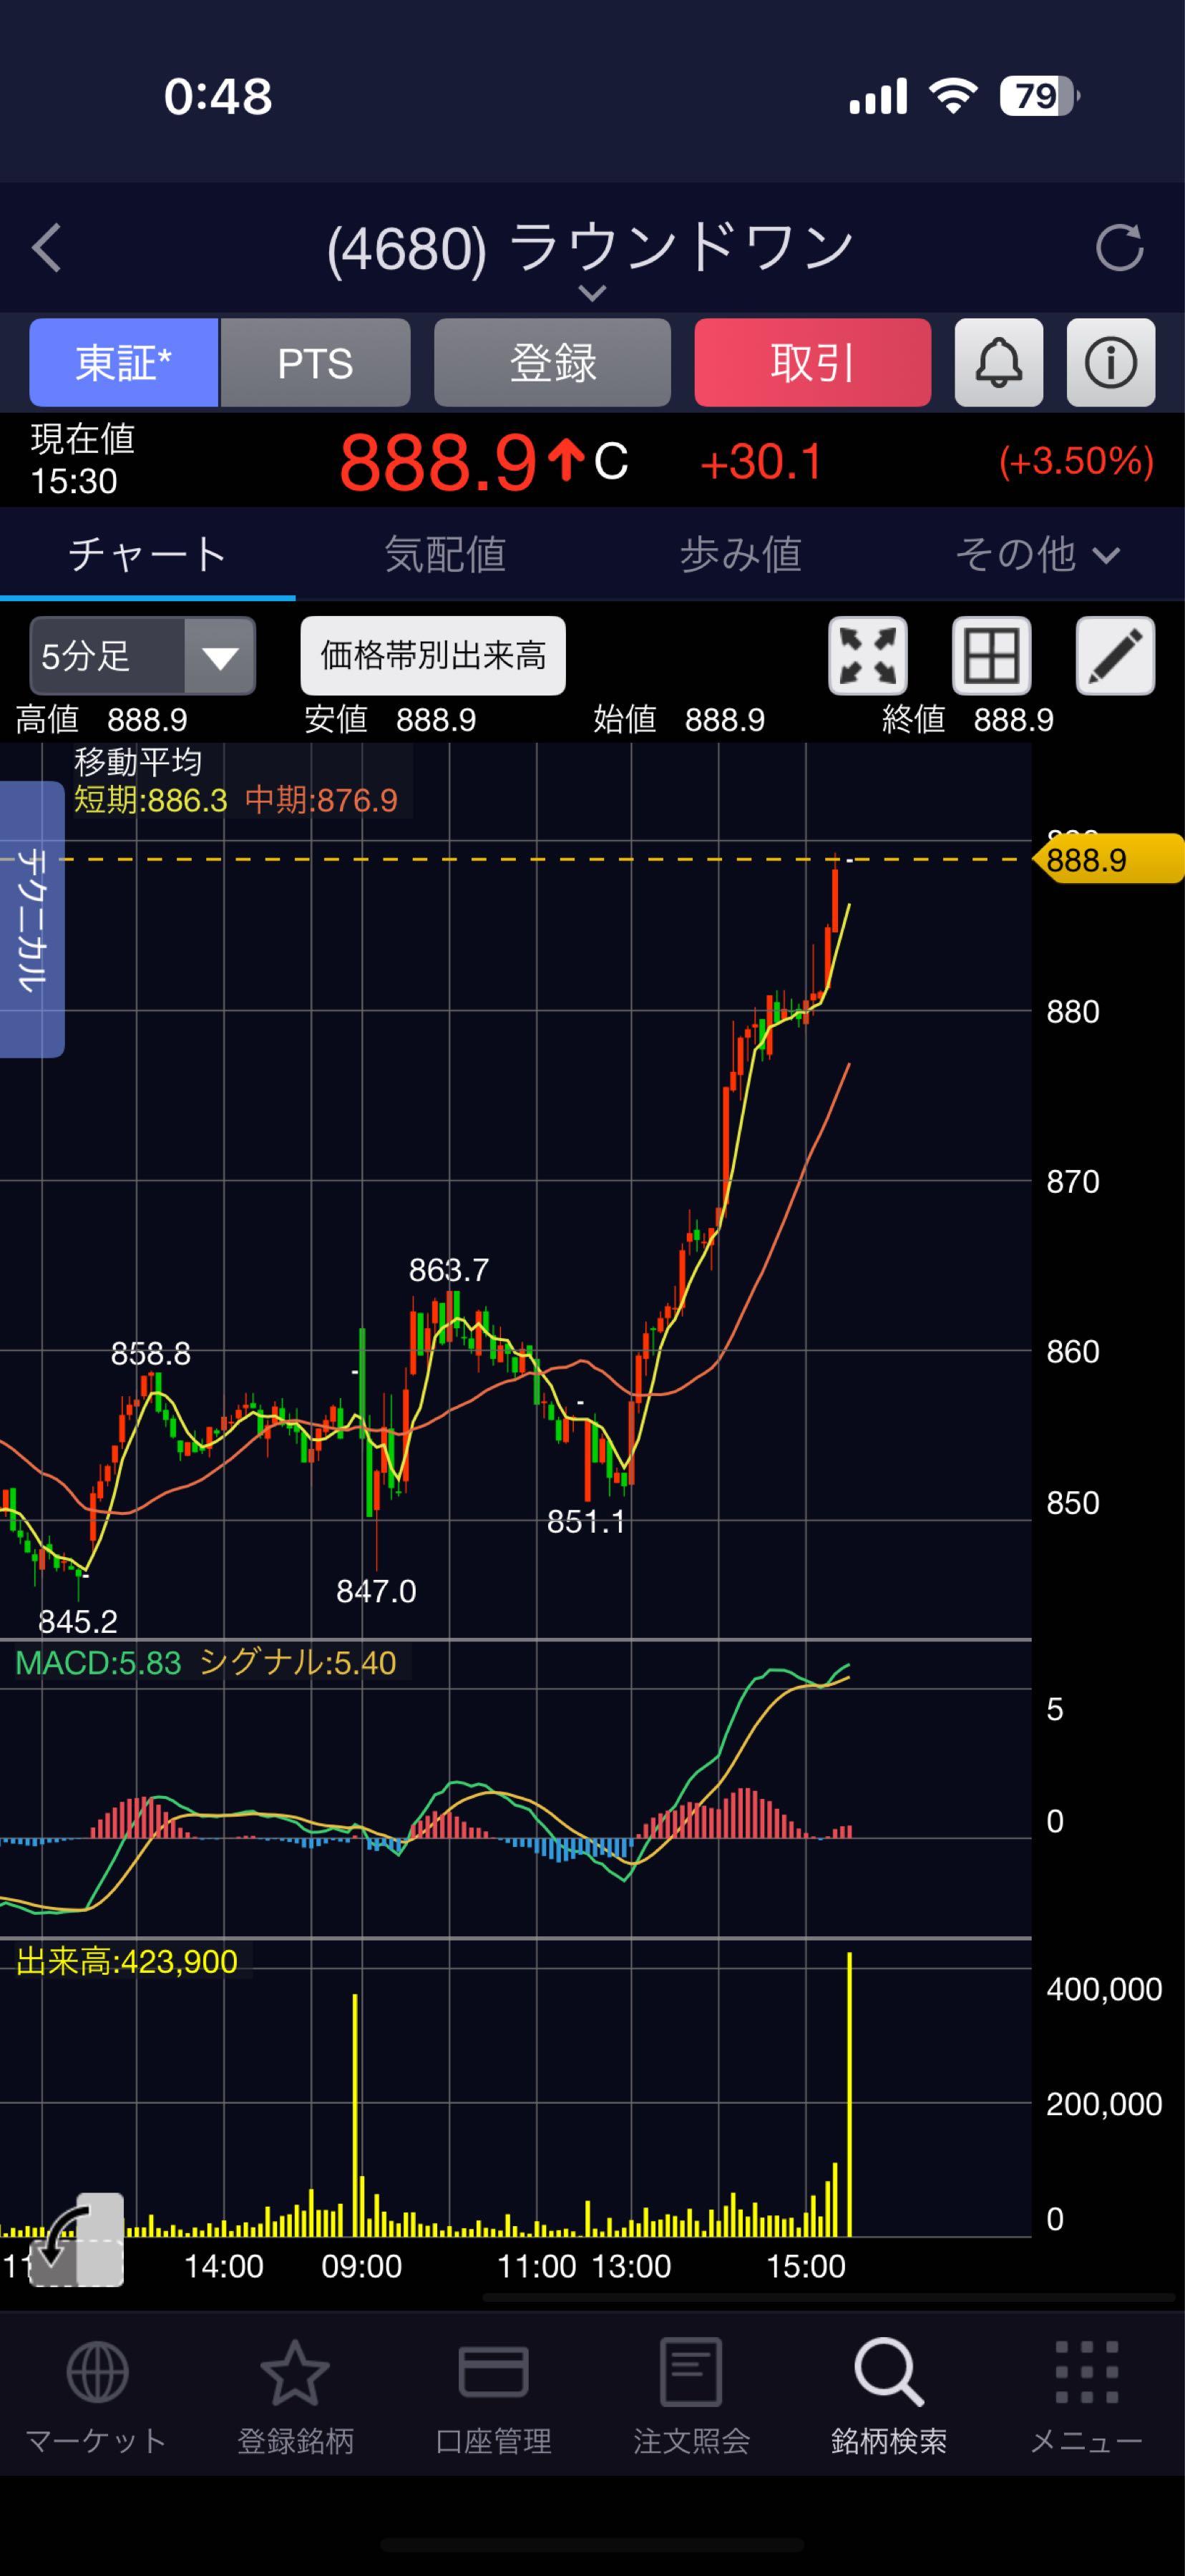The width and height of the screenshot is (1185, 2576).
Task: Tap the 863.7 high label
Action: click(x=449, y=1270)
